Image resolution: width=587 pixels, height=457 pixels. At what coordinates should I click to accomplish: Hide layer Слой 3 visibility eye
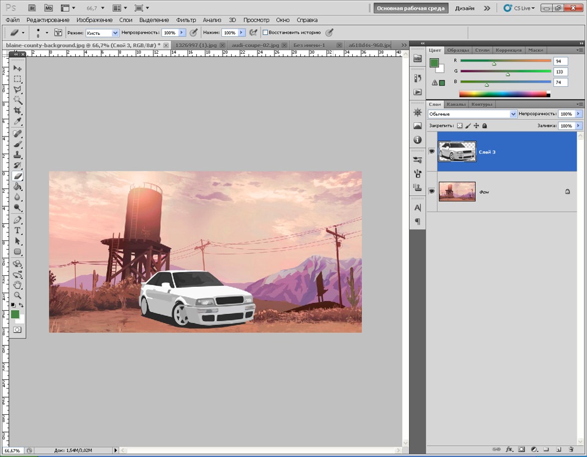click(432, 151)
